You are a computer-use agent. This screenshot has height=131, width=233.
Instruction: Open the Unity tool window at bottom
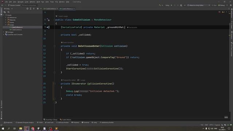94,123
